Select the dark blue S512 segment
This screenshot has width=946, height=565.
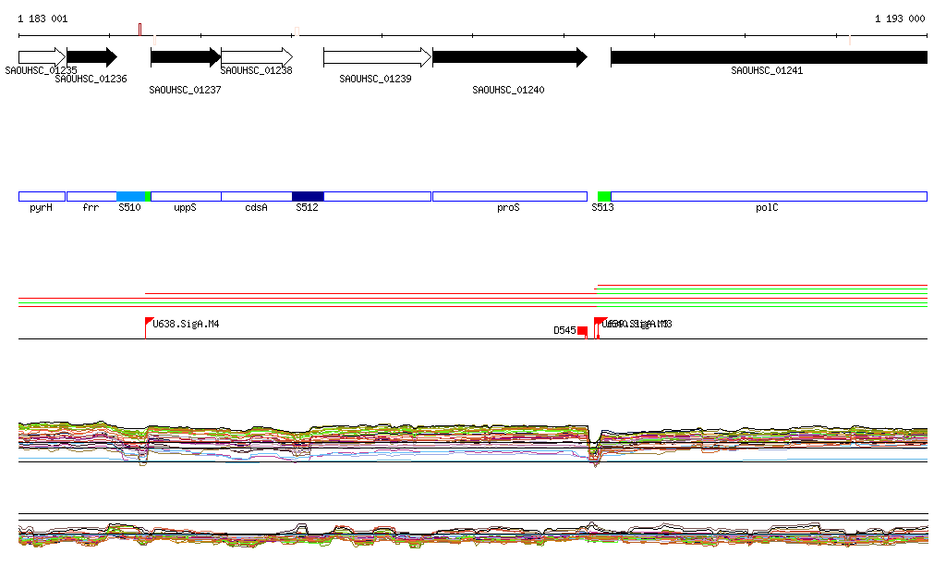pyautogui.click(x=308, y=196)
